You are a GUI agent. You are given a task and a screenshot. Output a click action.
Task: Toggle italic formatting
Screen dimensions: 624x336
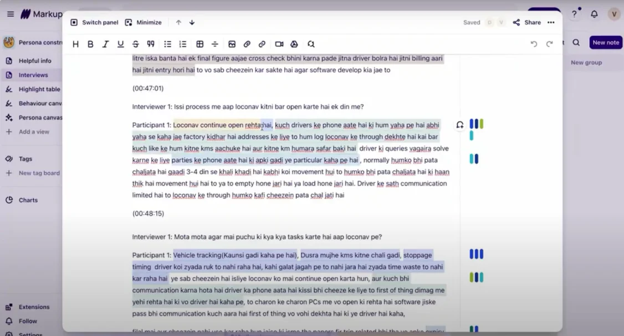pos(105,44)
